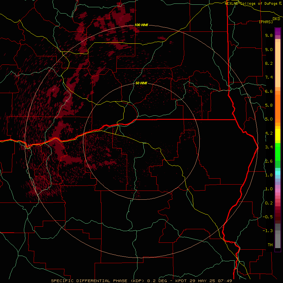Click the 1.8 value on color scale
This screenshot has width=283, height=283.
pyautogui.click(x=269, y=175)
